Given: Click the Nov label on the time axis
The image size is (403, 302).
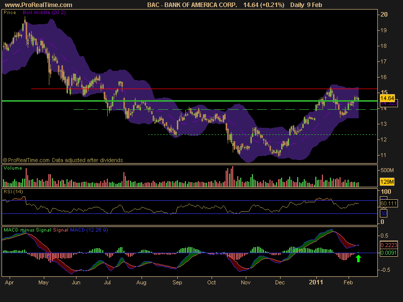Looking at the screenshot, I should (245, 283).
